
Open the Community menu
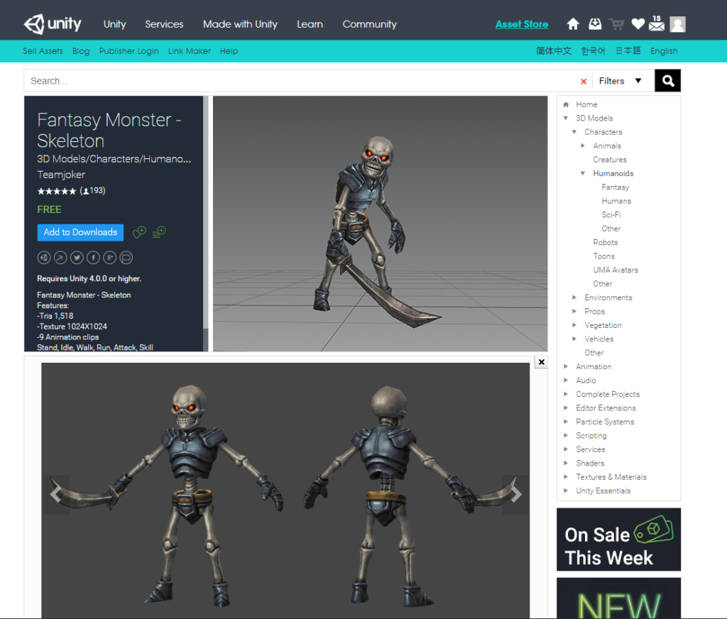click(369, 24)
